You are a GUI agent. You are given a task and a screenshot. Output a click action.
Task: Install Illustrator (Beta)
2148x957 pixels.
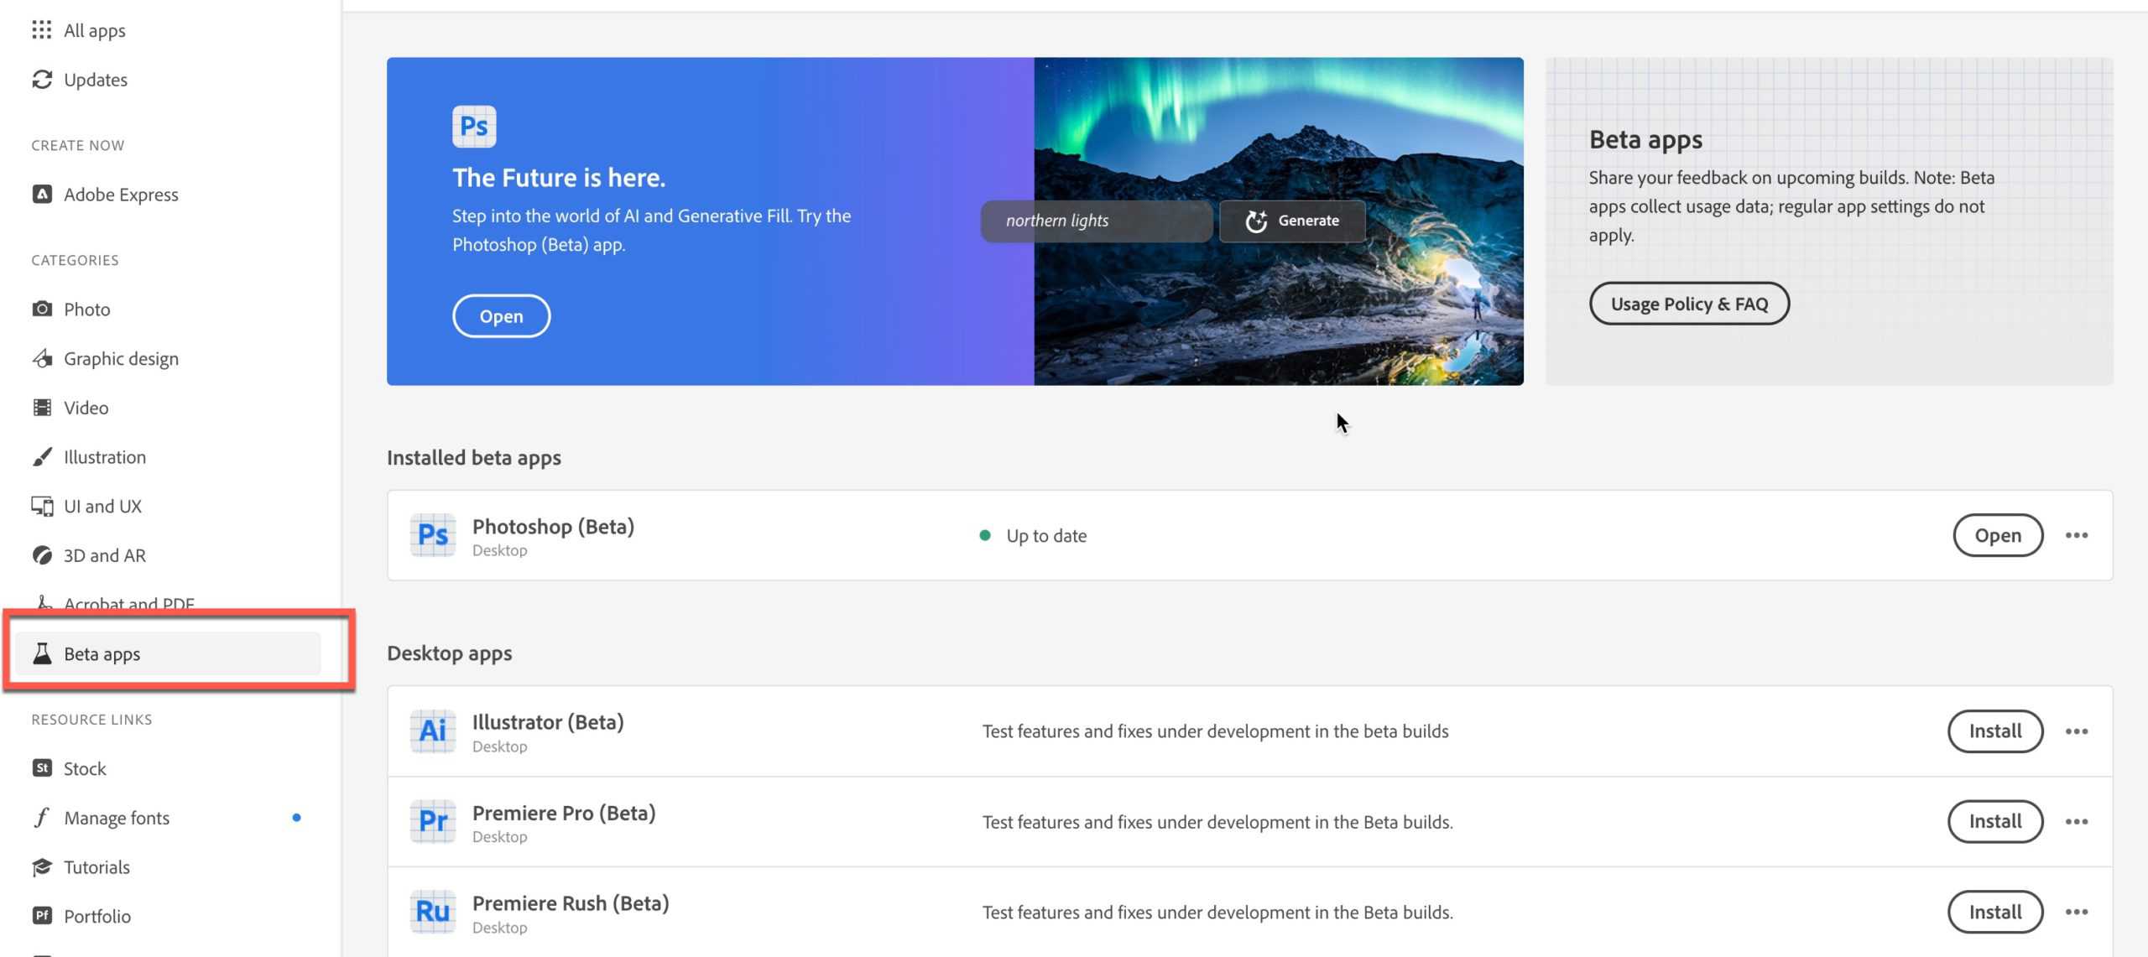[1995, 731]
